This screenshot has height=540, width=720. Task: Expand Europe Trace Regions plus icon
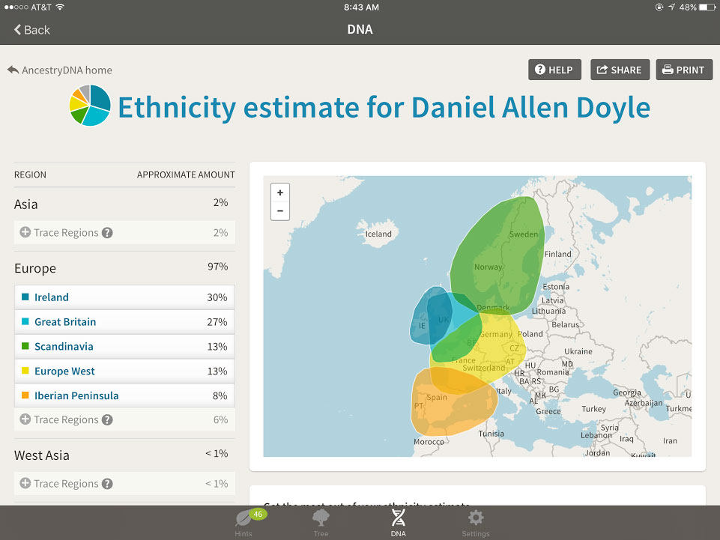click(x=25, y=419)
